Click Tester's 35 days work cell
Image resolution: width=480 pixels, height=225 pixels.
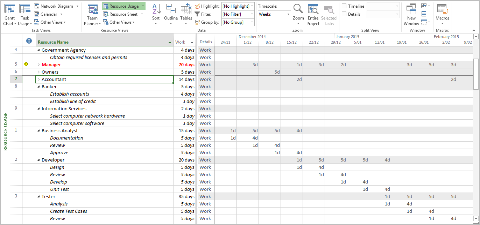click(185, 196)
